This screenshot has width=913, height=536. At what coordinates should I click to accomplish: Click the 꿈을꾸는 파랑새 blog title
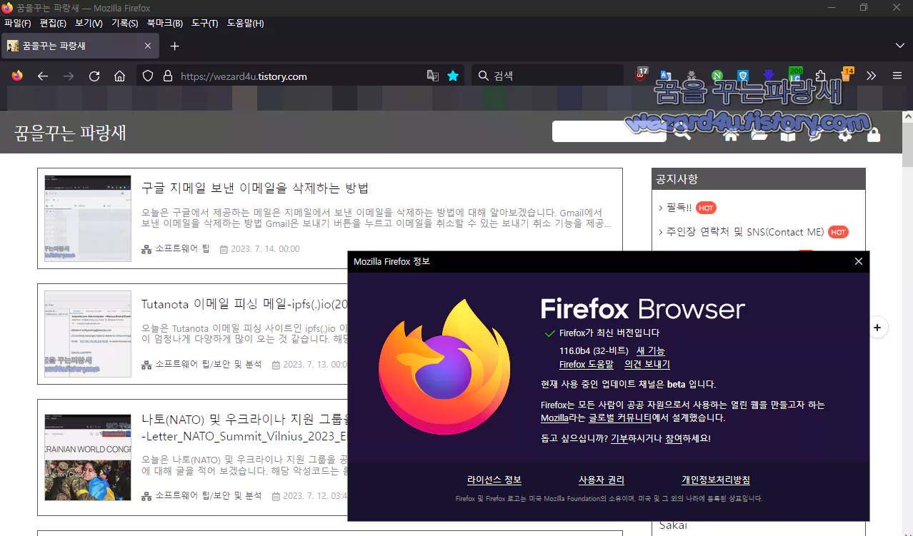(x=70, y=133)
